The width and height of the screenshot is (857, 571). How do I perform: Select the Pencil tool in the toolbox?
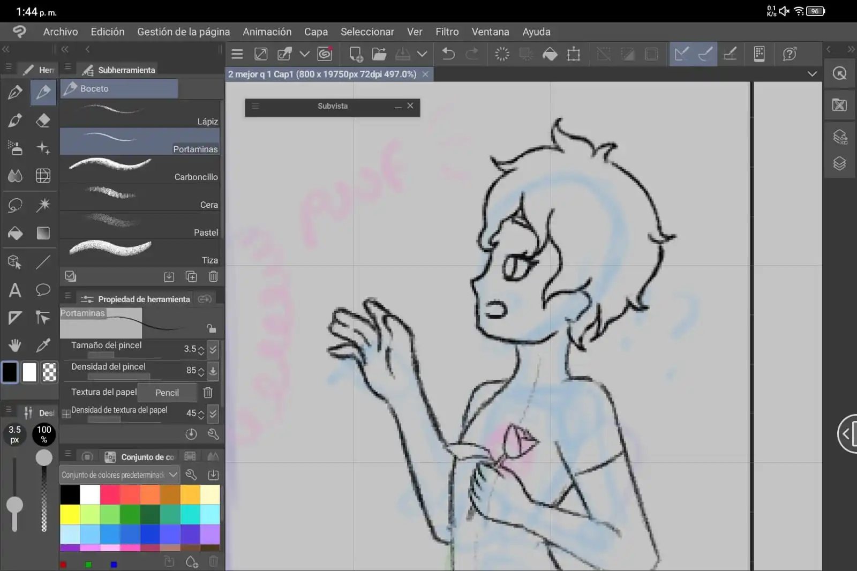pyautogui.click(x=43, y=93)
